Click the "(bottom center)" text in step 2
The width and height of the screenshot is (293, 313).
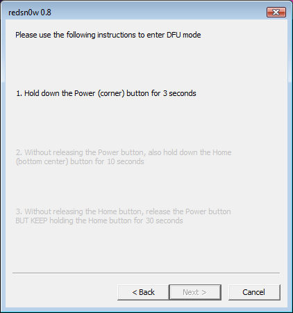pos(42,161)
